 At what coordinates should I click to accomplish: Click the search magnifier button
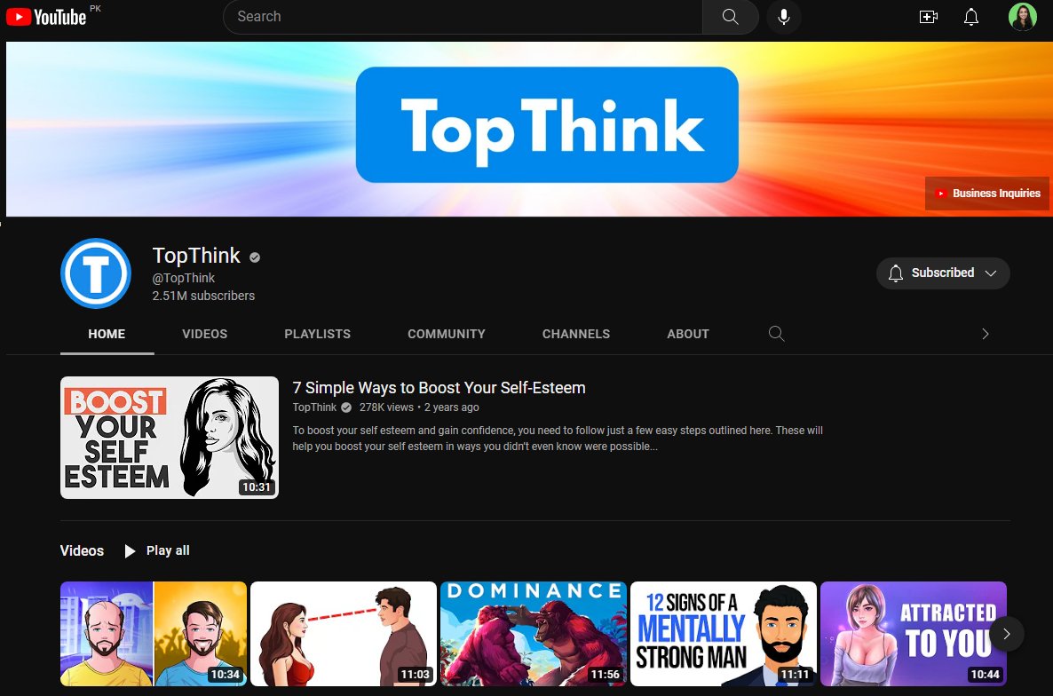click(x=730, y=17)
